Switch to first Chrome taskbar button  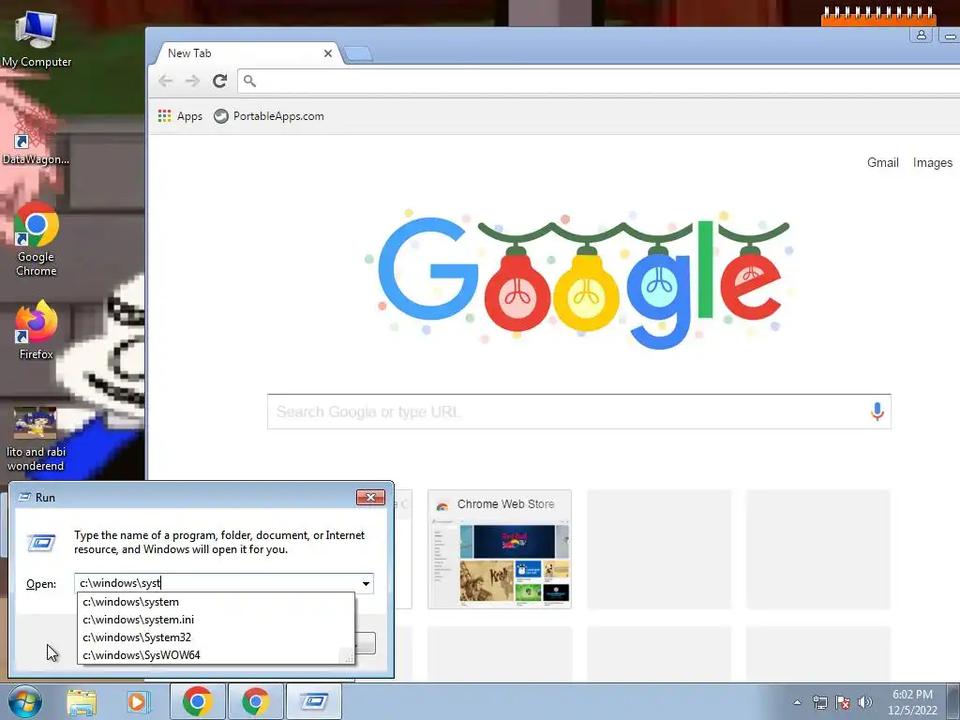click(197, 701)
